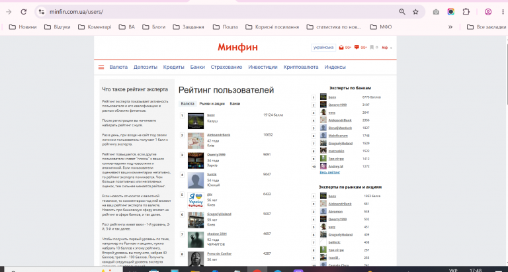Expand the МФ user account dropdown
The image size is (508, 272).
tap(386, 48)
